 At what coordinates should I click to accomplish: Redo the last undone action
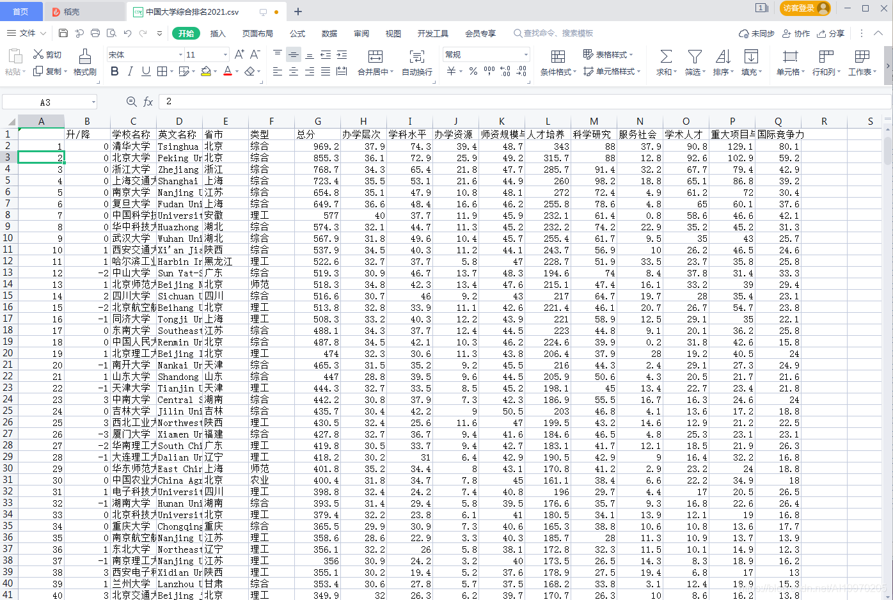point(143,33)
